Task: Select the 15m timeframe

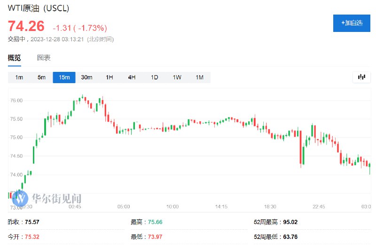Action: click(64, 77)
